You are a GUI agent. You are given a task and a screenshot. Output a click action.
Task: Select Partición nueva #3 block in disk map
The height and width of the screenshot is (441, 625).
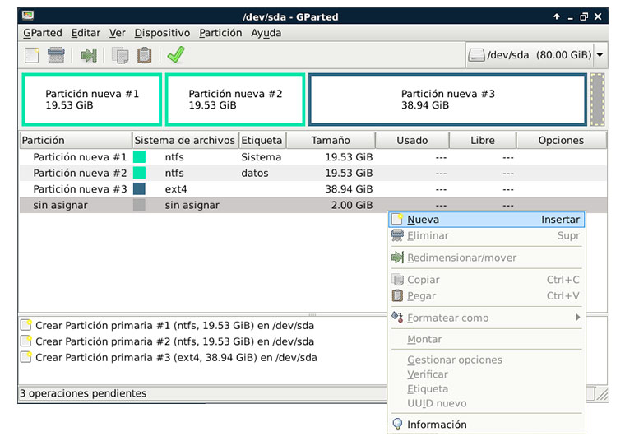click(447, 100)
